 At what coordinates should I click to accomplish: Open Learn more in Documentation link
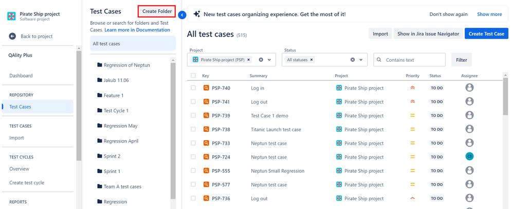coord(137,30)
